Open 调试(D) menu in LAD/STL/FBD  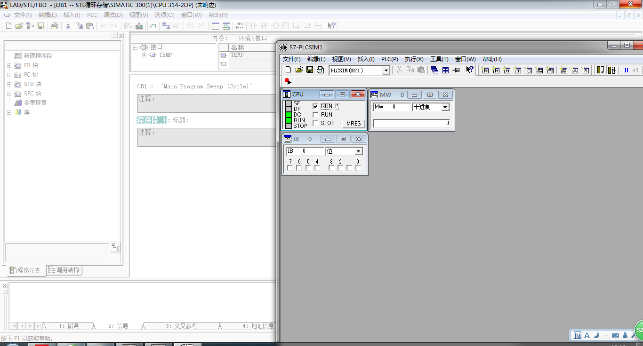point(113,15)
